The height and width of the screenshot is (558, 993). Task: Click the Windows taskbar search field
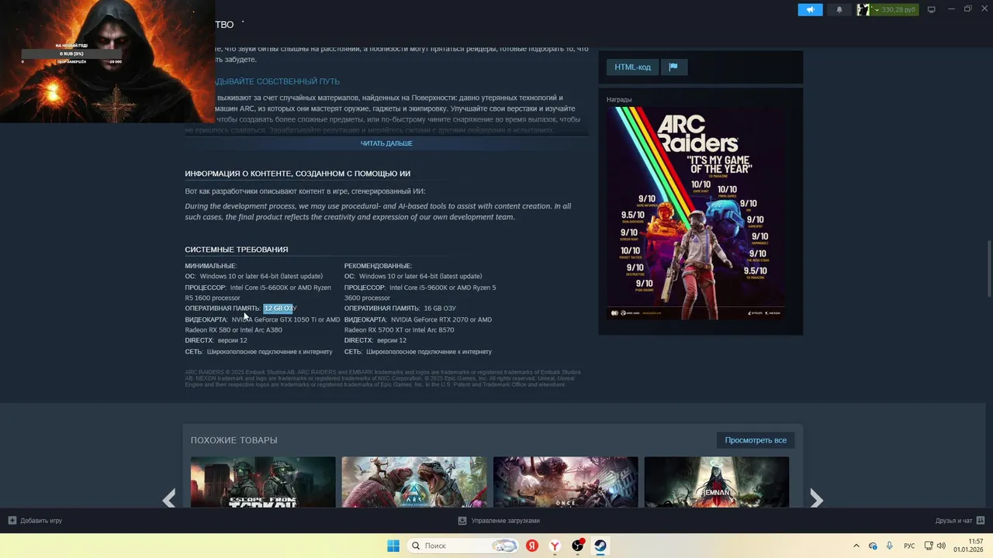(463, 546)
